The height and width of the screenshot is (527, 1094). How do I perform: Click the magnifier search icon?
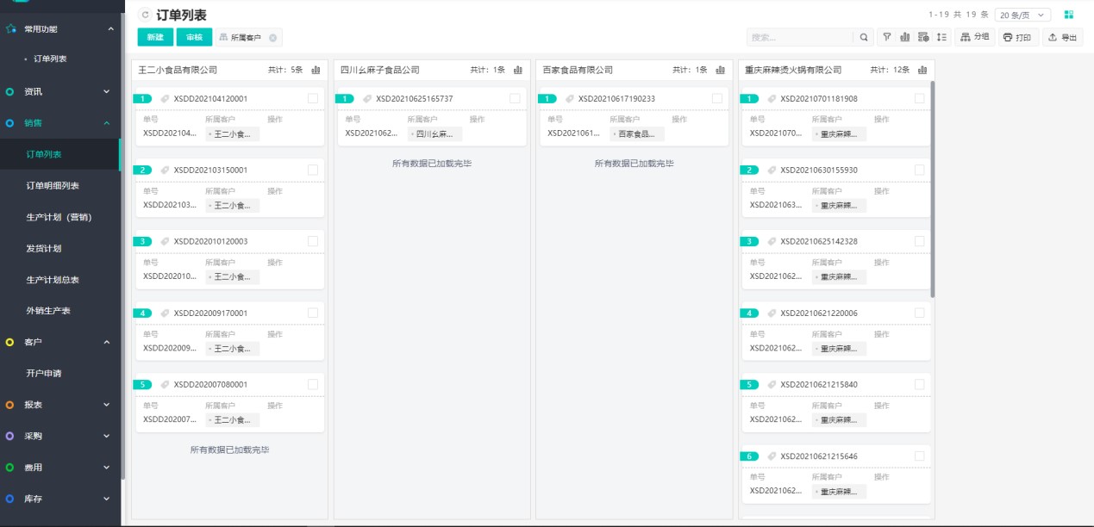pos(865,38)
